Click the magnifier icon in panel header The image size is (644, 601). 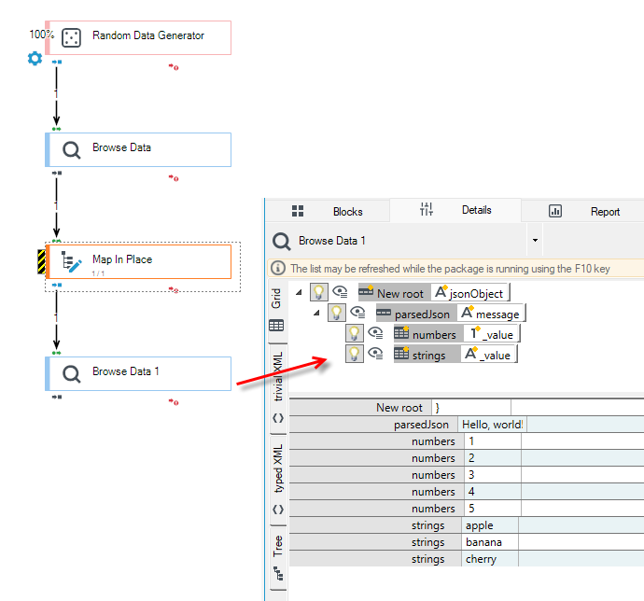[281, 241]
